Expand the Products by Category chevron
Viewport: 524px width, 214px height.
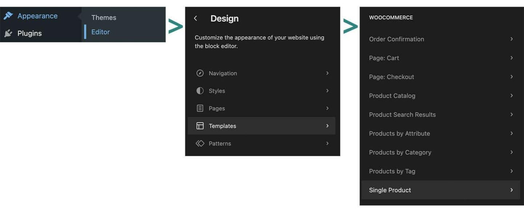pos(511,152)
